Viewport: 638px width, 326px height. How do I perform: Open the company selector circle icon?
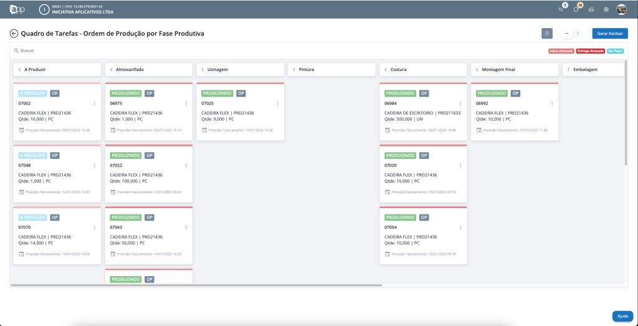(44, 10)
